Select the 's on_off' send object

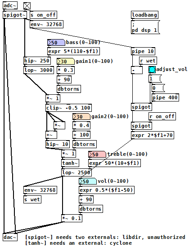43,15
